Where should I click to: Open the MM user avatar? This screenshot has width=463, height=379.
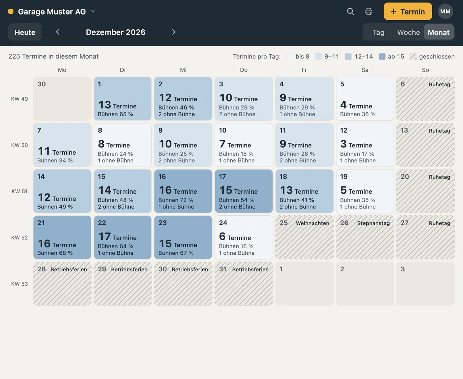[445, 12]
